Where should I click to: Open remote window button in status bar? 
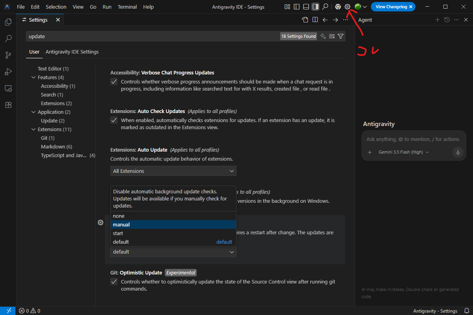8,311
